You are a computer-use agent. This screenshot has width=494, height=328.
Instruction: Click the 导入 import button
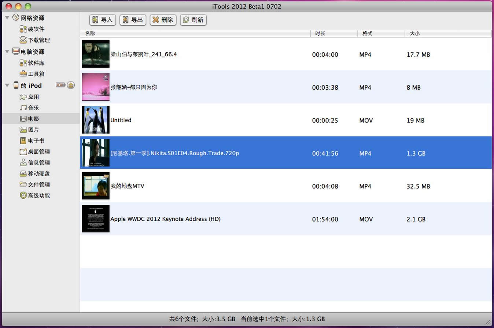[x=103, y=20]
